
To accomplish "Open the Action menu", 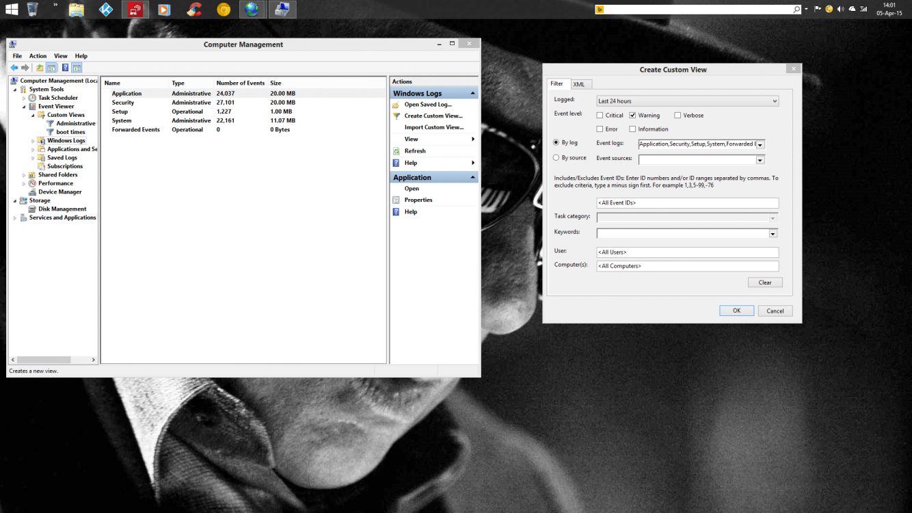I will [x=38, y=56].
